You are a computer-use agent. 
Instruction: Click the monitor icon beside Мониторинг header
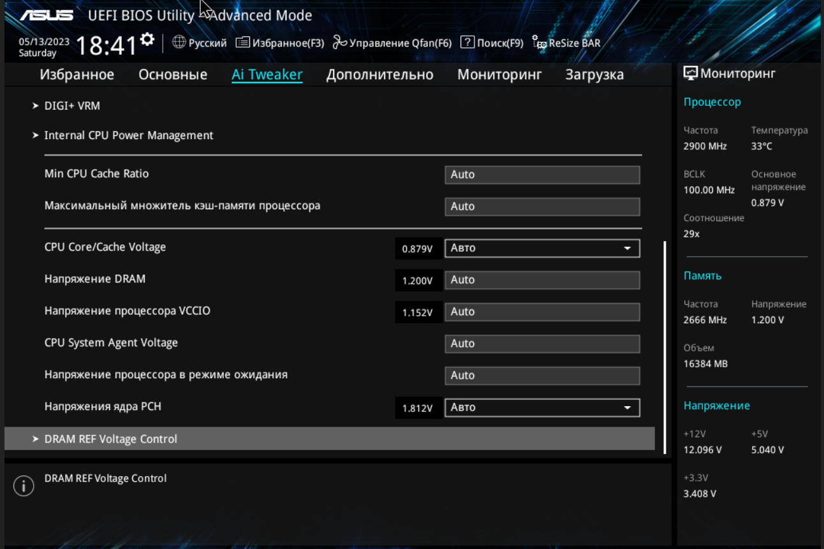click(x=691, y=73)
